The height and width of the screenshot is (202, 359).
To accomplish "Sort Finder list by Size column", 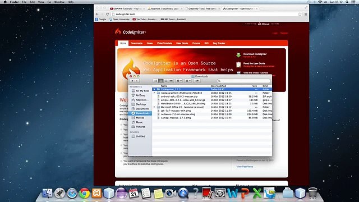I will (x=254, y=86).
